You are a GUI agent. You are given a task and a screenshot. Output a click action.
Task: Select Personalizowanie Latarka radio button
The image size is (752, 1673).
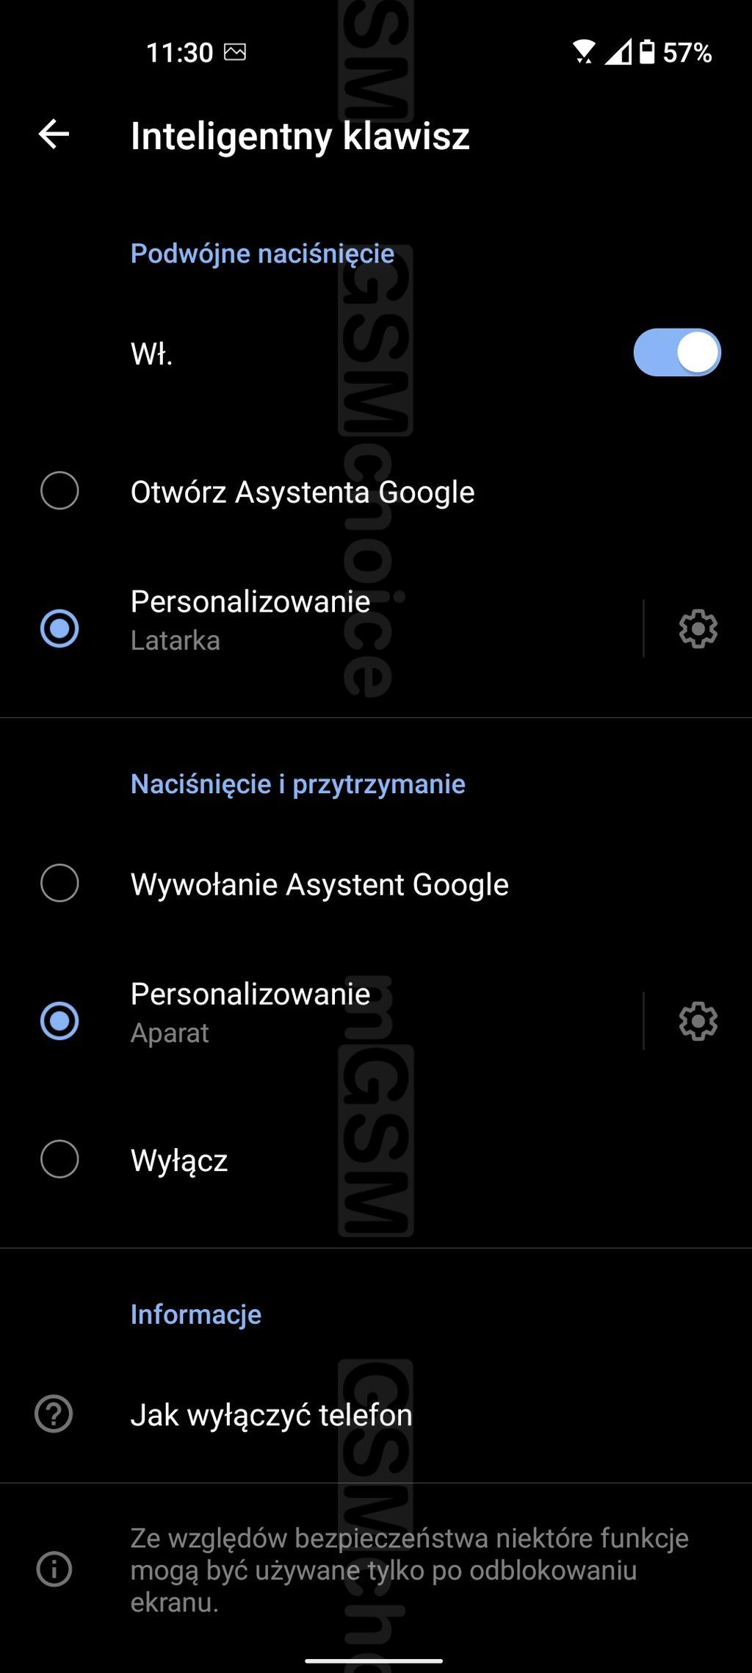pos(59,628)
